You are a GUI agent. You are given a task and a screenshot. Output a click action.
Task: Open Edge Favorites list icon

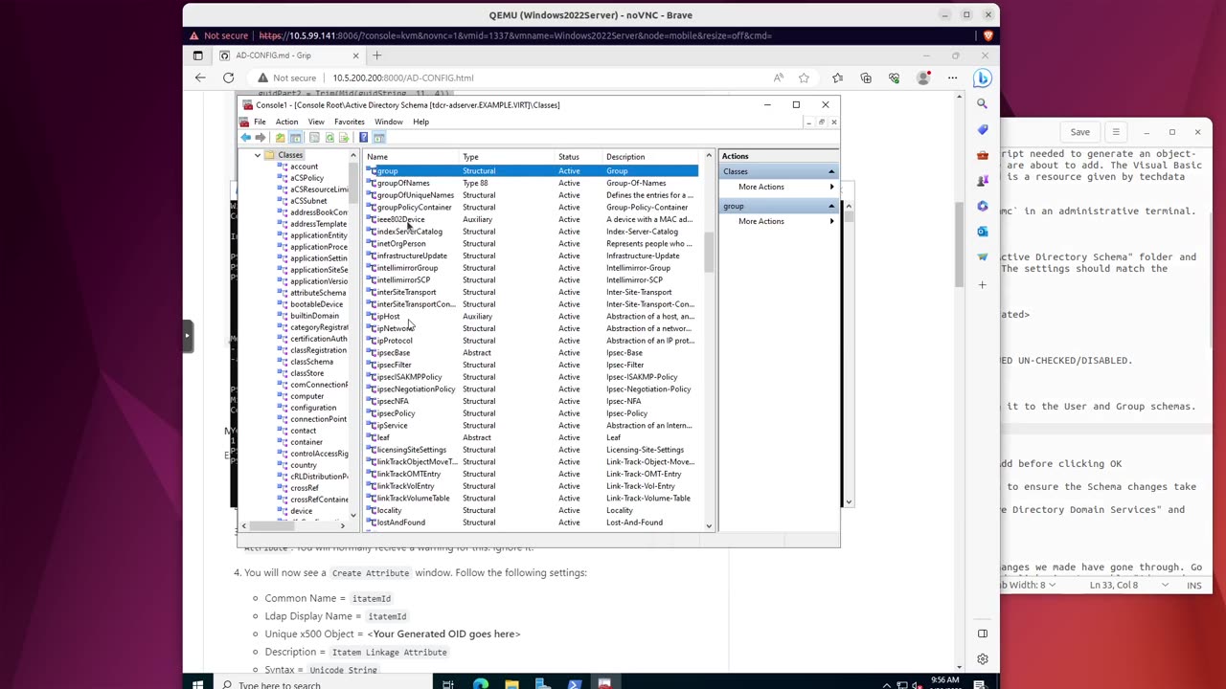[837, 78]
